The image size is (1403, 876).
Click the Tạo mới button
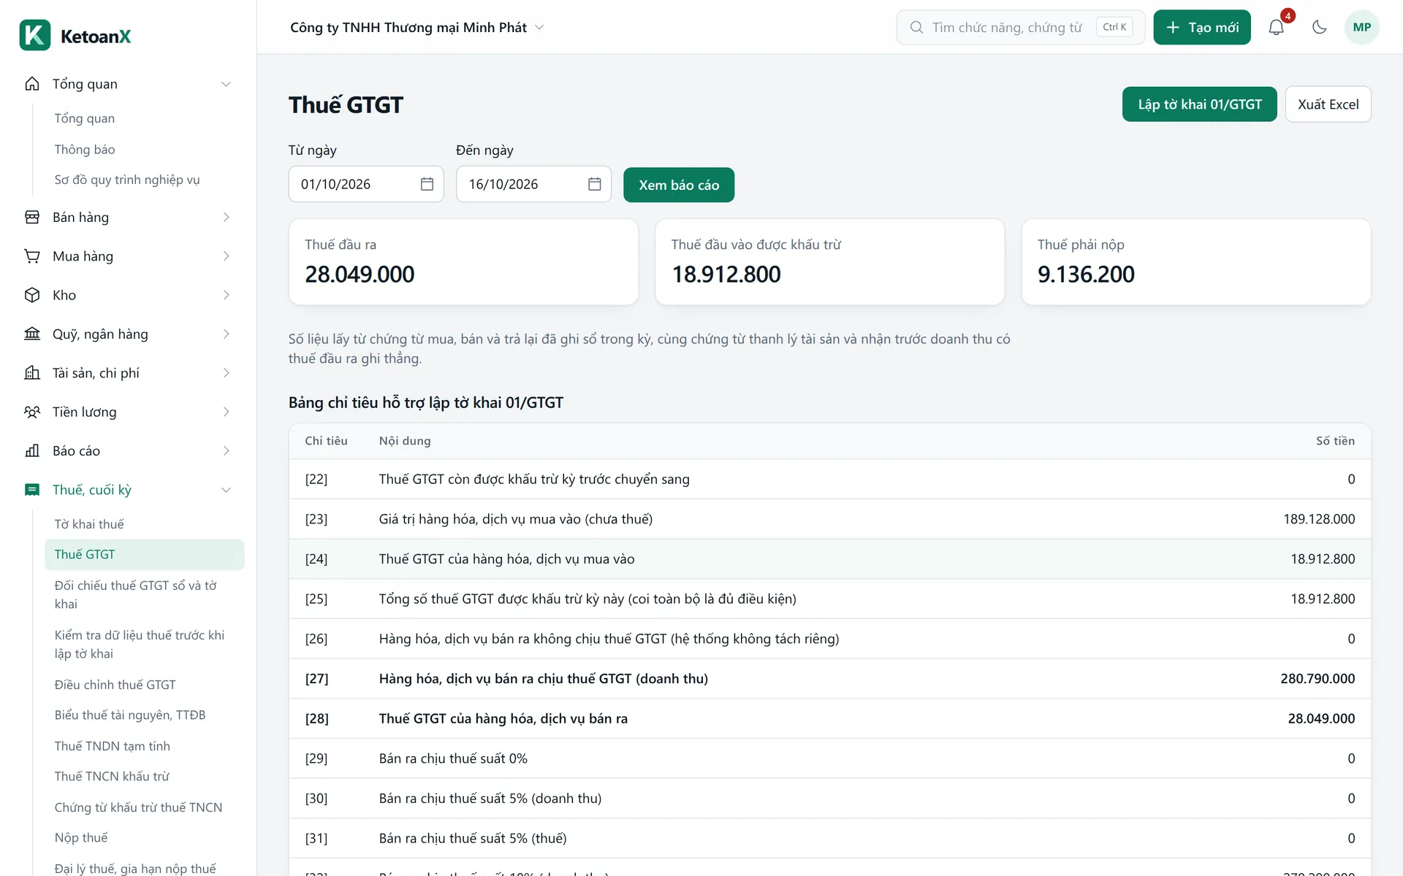1202,28
